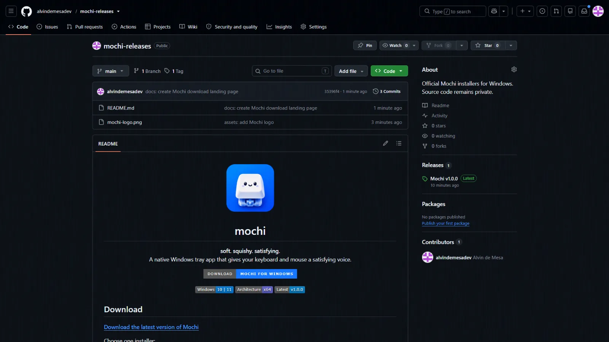Jump to Readme from About sidebar
The width and height of the screenshot is (609, 342).
[436, 105]
